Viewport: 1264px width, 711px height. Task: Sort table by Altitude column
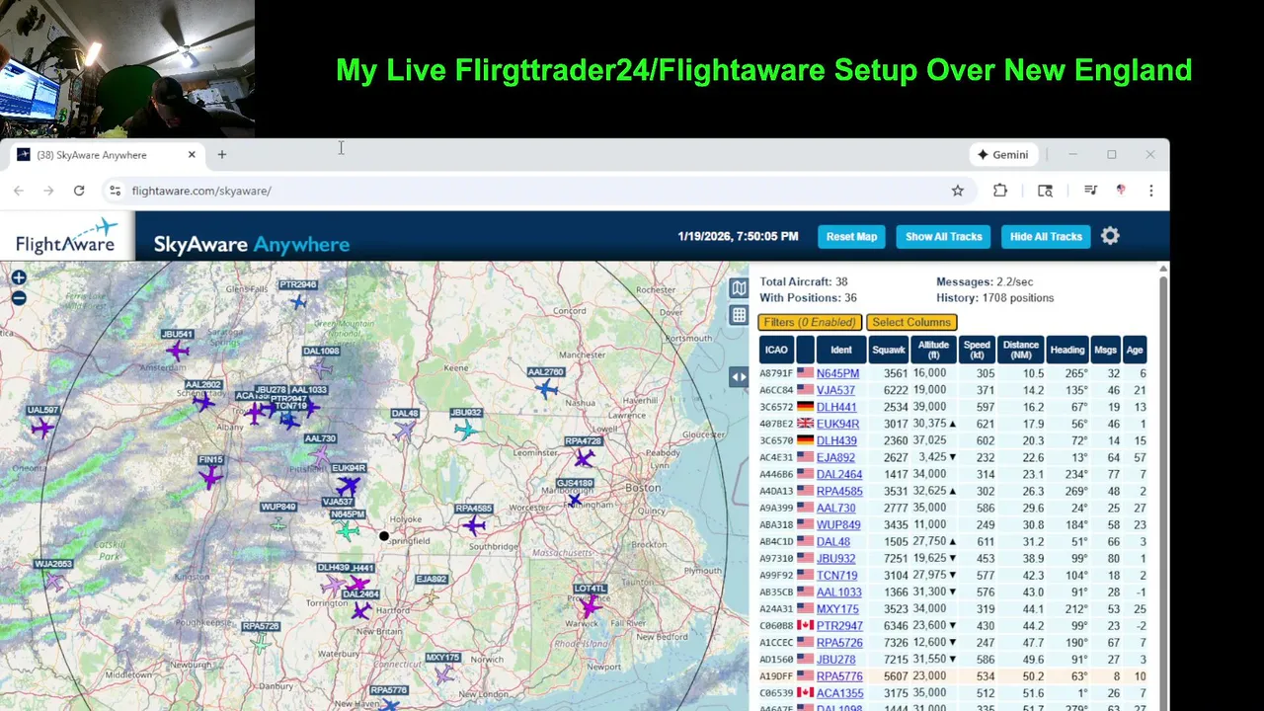coord(933,350)
